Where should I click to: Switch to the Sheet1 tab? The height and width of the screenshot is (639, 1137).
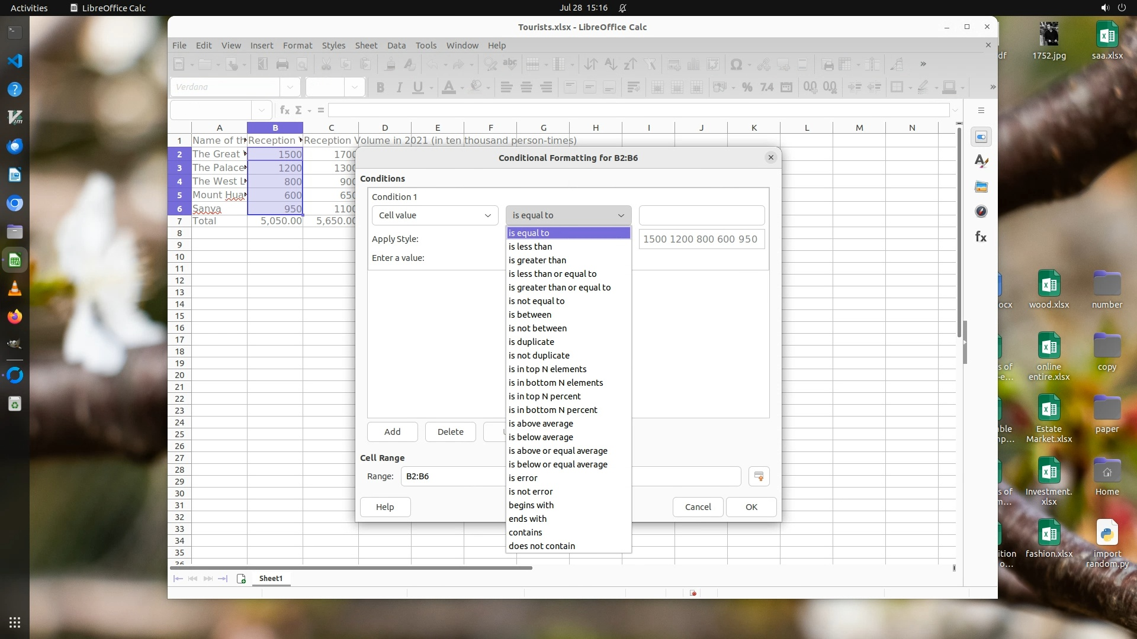(x=271, y=579)
